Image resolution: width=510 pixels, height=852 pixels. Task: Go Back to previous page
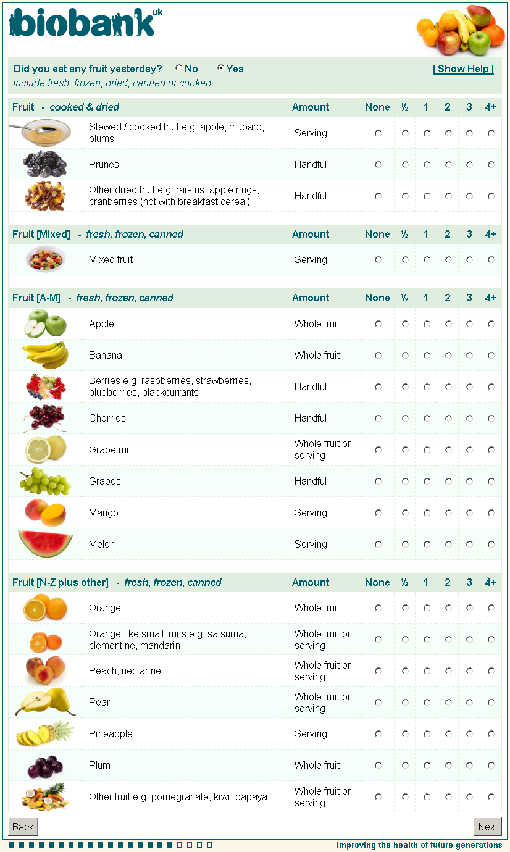point(23,827)
